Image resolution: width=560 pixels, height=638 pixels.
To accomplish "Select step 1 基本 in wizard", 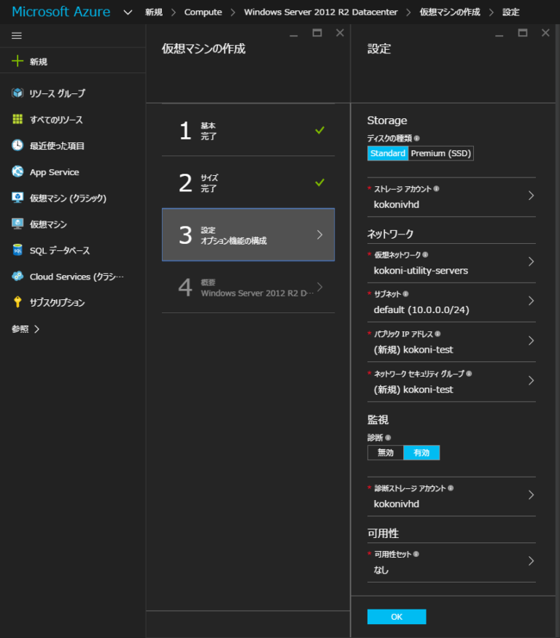I will point(249,130).
